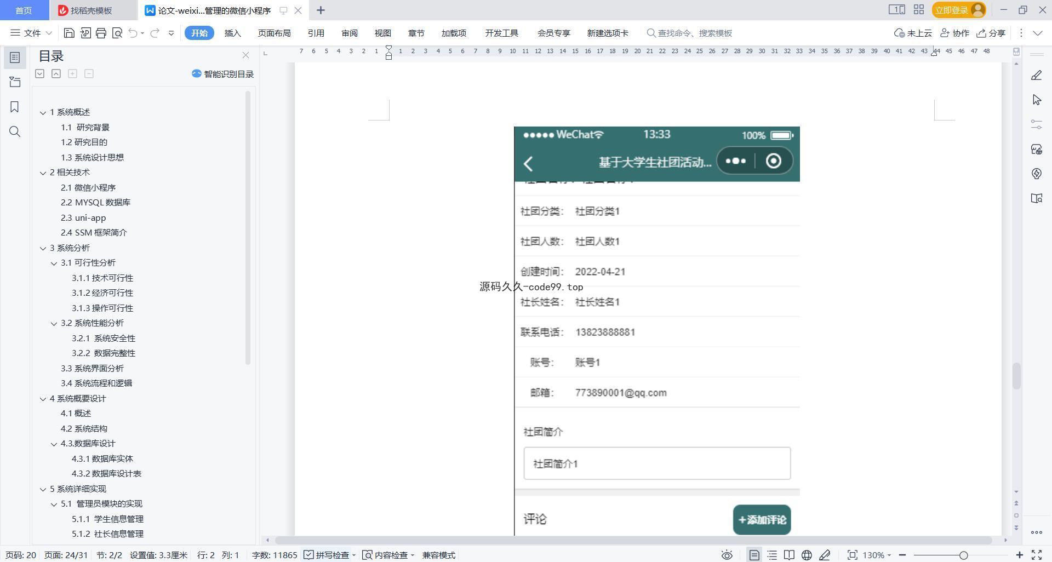The width and height of the screenshot is (1052, 562).
Task: Jump to 3.4 系统流程和逻辑 heading
Action: tap(96, 383)
